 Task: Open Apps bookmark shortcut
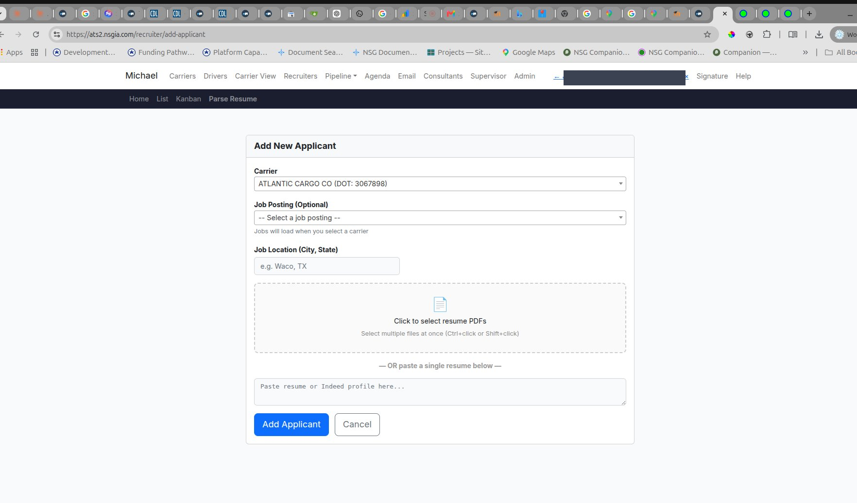(x=12, y=52)
